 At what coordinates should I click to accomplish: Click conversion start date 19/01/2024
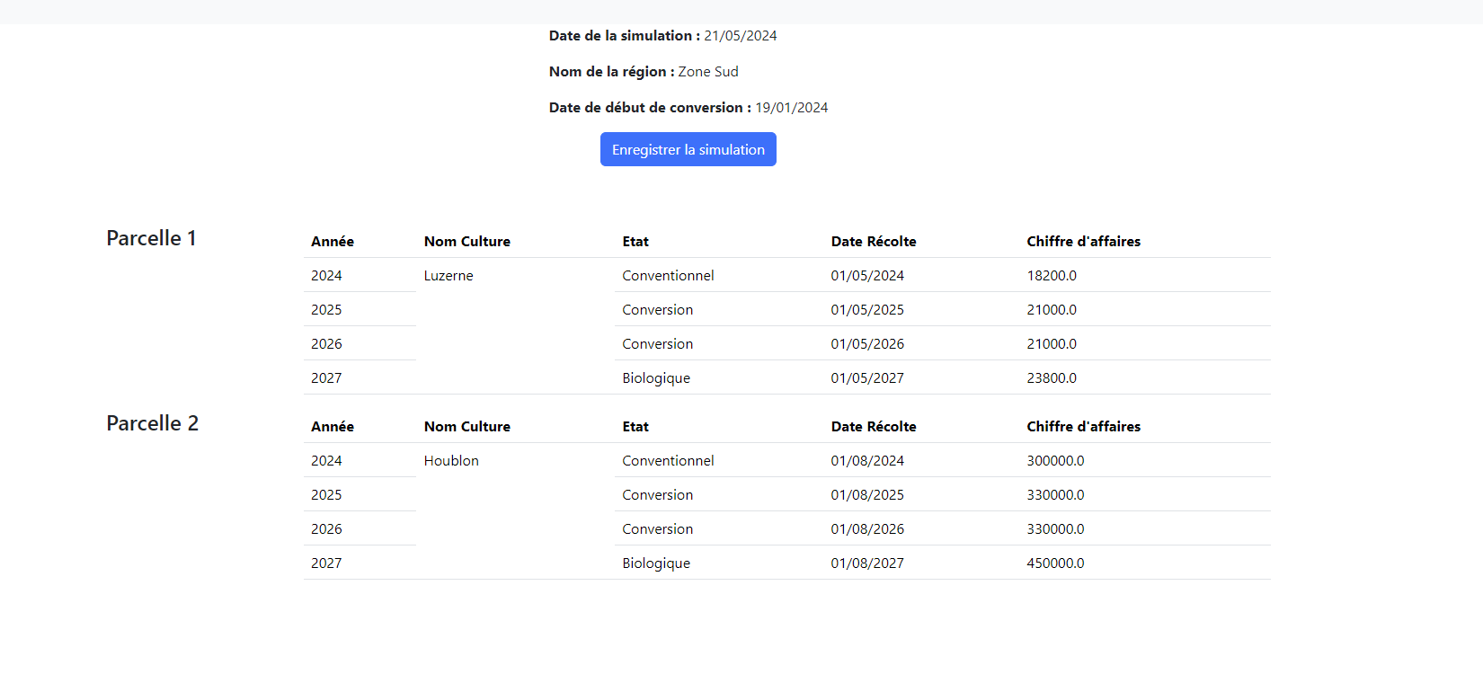(791, 108)
